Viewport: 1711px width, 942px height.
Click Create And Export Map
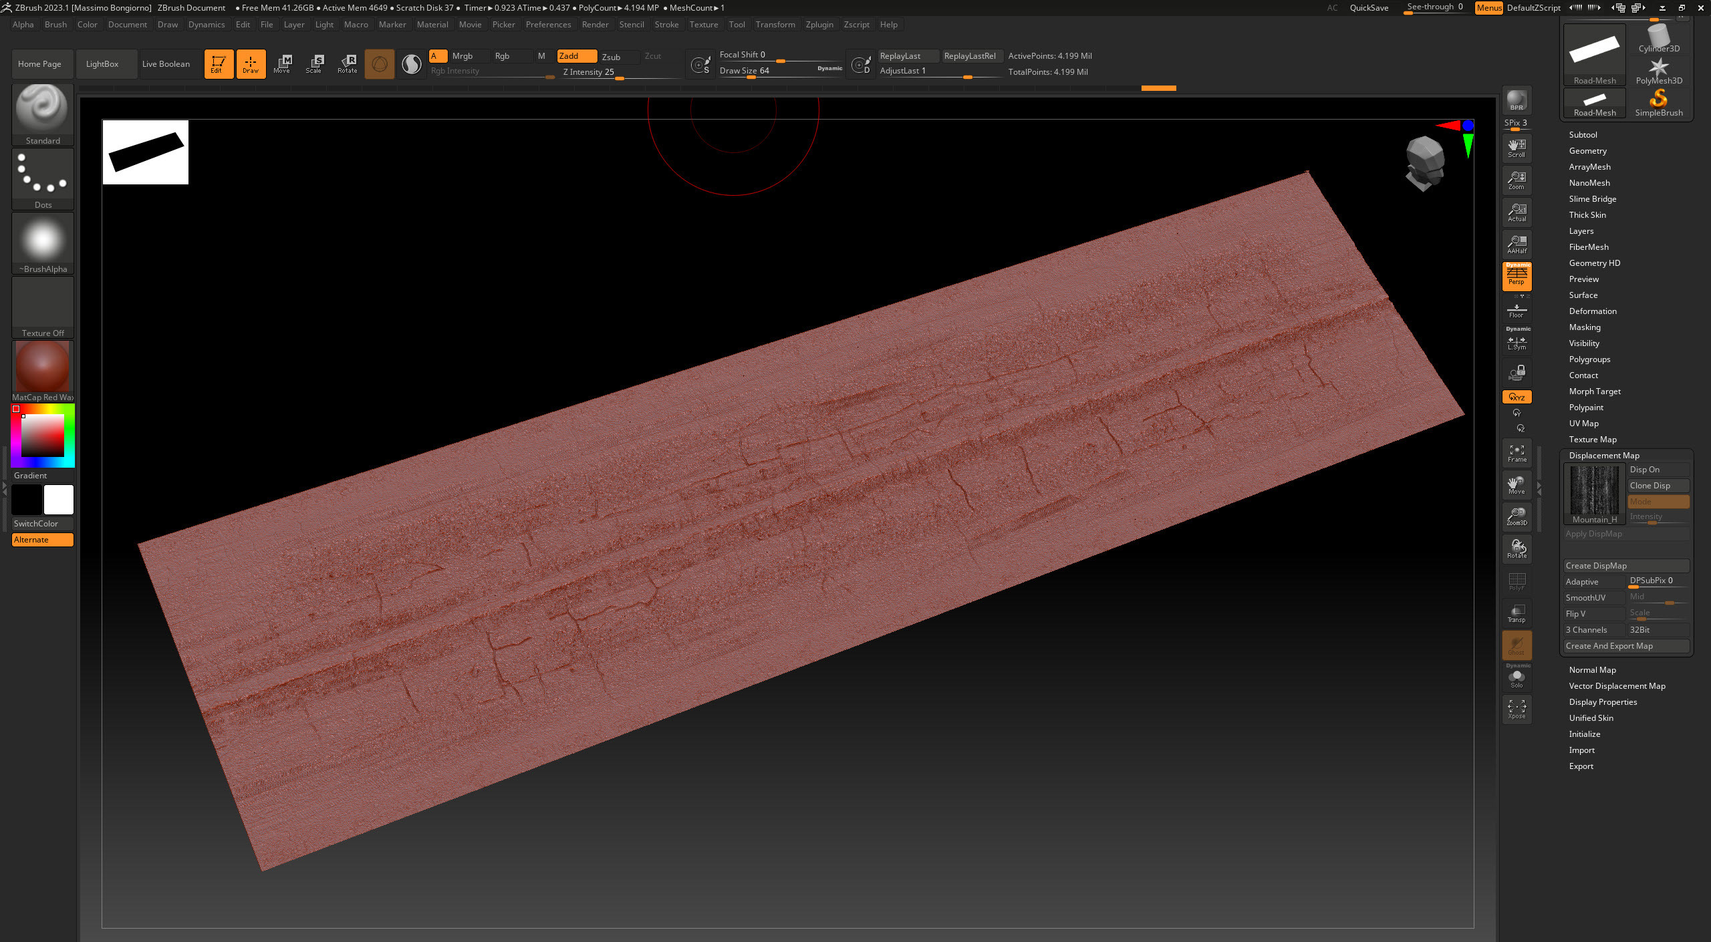(x=1626, y=646)
